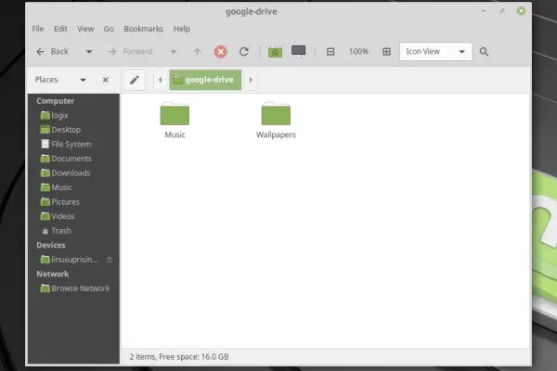Image resolution: width=557 pixels, height=371 pixels.
Task: Collapse the Devices section header
Action: (51, 245)
